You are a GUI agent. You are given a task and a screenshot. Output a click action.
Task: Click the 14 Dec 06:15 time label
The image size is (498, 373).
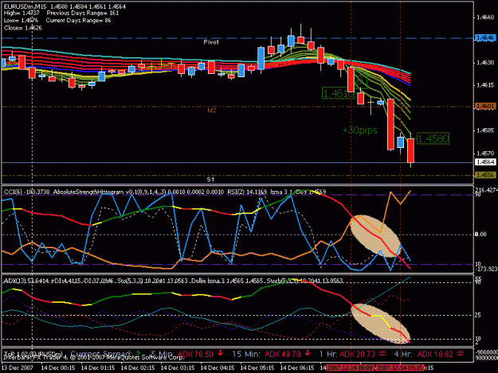(x=297, y=368)
